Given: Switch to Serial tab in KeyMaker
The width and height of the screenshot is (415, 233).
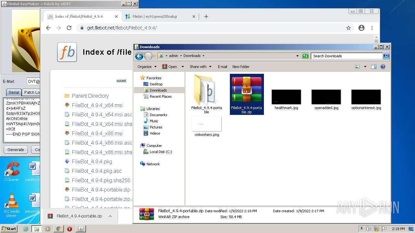Looking at the screenshot, I should pyautogui.click(x=14, y=92).
